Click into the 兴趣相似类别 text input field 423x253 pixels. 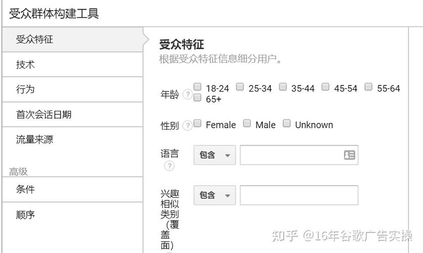[299, 195]
